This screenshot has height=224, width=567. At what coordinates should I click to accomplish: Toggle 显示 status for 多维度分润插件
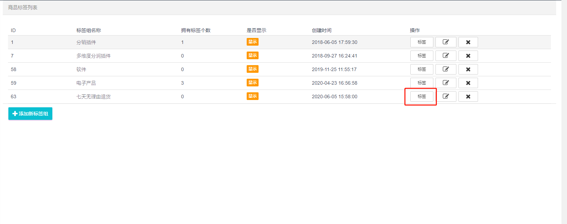point(253,55)
